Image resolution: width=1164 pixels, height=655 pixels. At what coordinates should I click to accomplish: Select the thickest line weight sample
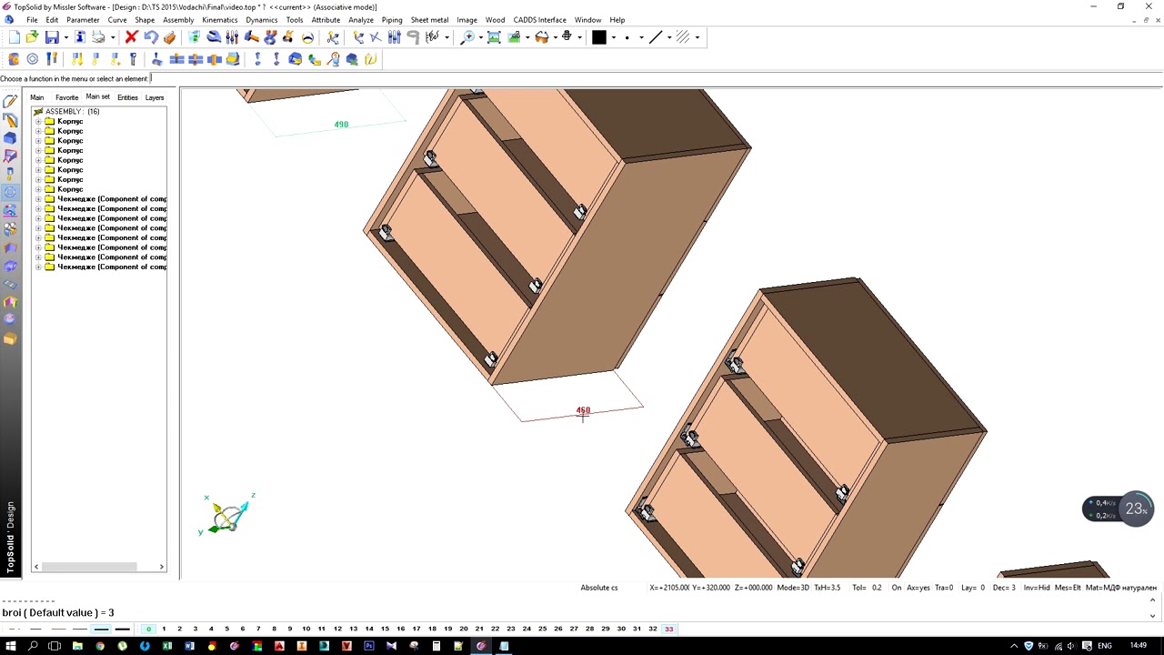tap(123, 629)
